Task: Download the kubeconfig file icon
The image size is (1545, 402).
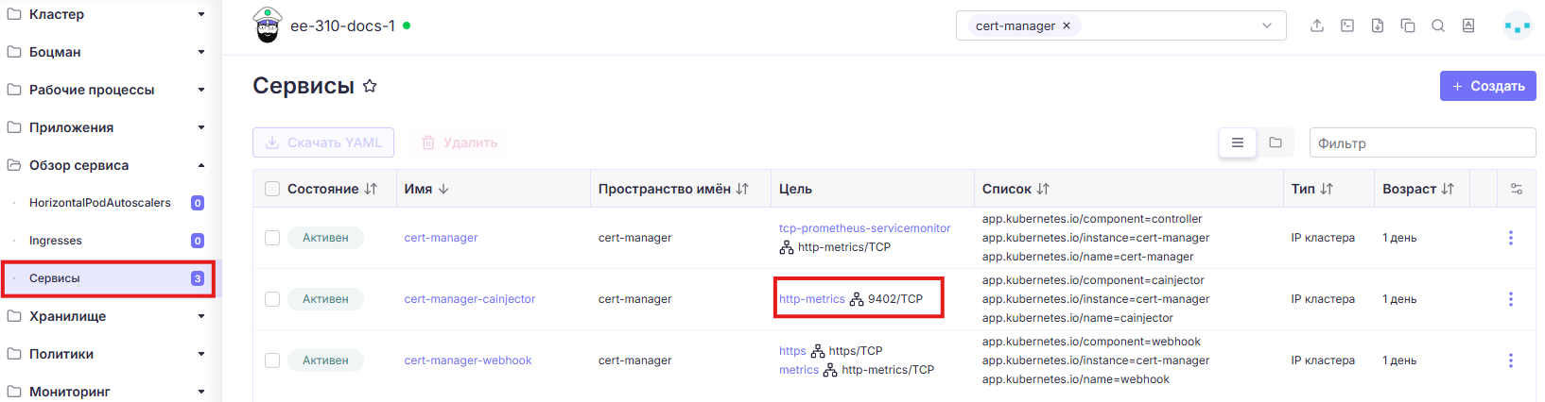Action: [1378, 25]
